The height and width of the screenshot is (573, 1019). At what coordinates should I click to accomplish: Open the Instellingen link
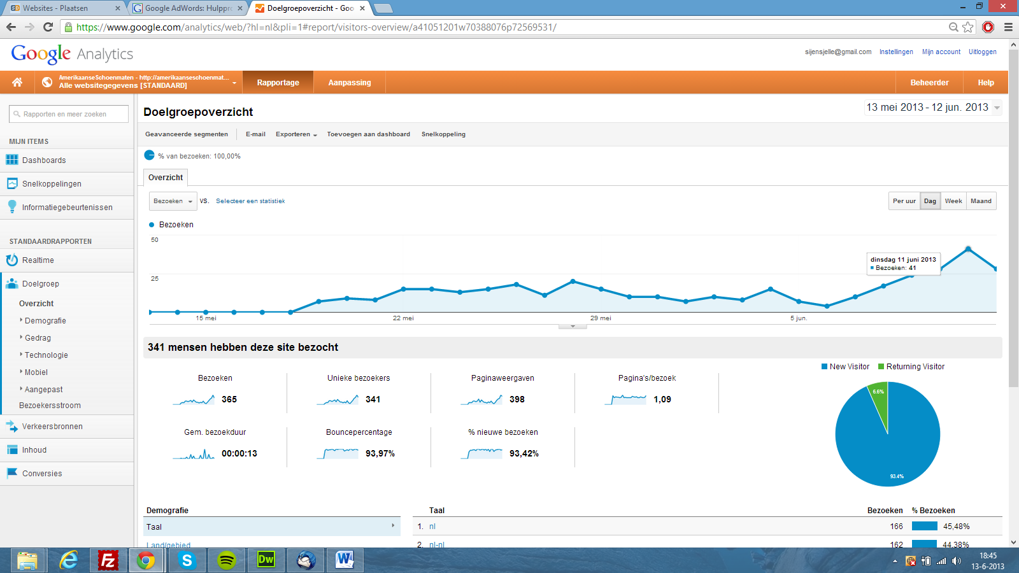coord(896,52)
